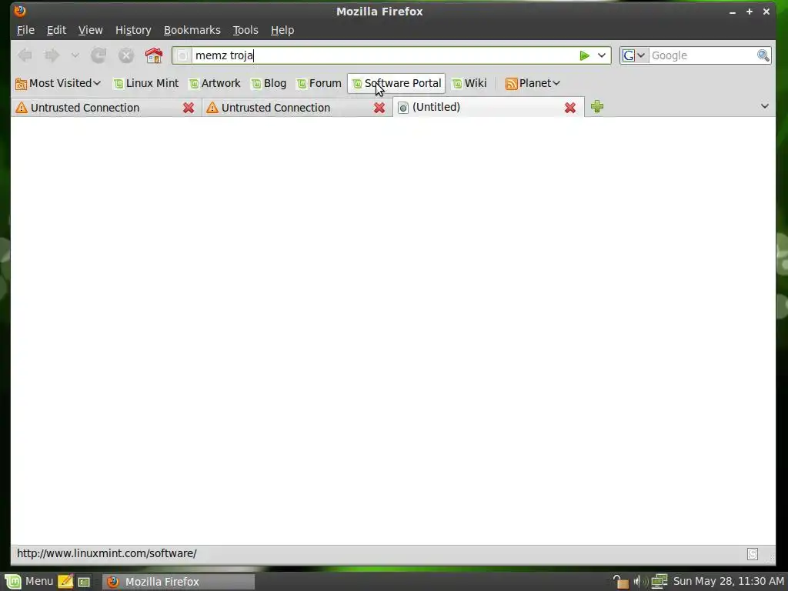Click the status bar icon at bottom right
Viewport: 788px width, 591px height.
tap(753, 554)
